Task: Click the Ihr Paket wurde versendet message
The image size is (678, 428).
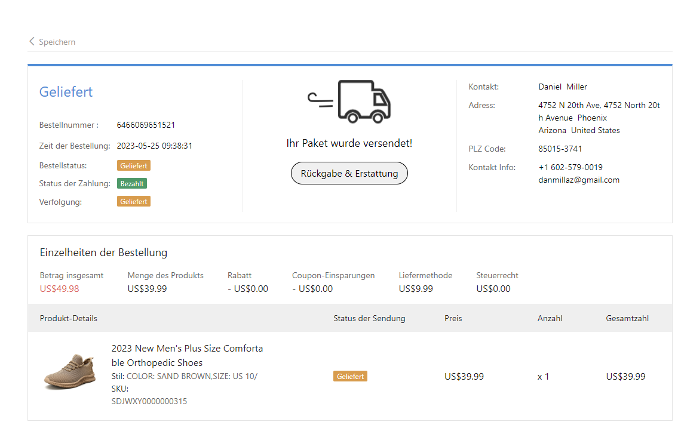Action: tap(349, 143)
